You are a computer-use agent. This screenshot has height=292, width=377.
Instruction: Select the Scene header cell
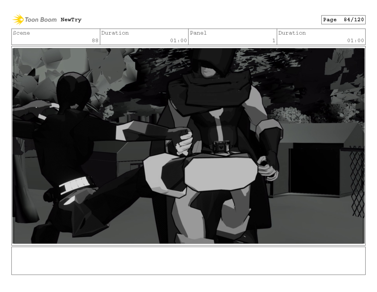pos(21,33)
